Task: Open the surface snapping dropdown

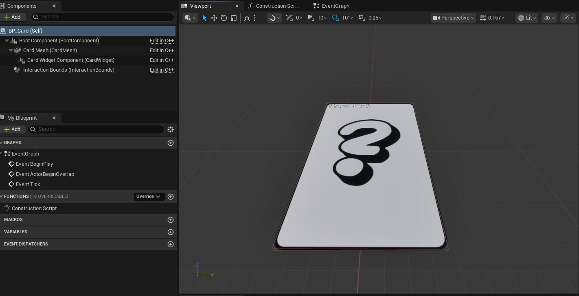Action: 274,18
